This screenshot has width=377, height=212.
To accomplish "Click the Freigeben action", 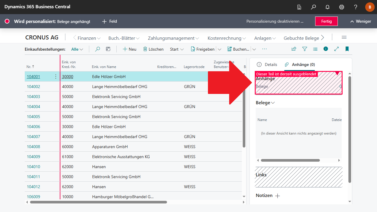I will tap(203, 49).
